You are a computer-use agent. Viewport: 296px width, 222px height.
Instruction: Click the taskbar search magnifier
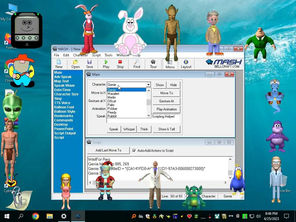click(21, 216)
